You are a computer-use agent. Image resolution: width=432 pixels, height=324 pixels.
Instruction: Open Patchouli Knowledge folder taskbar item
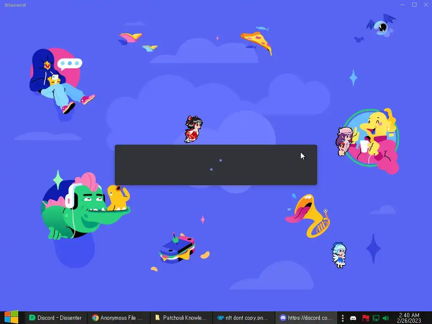click(181, 318)
